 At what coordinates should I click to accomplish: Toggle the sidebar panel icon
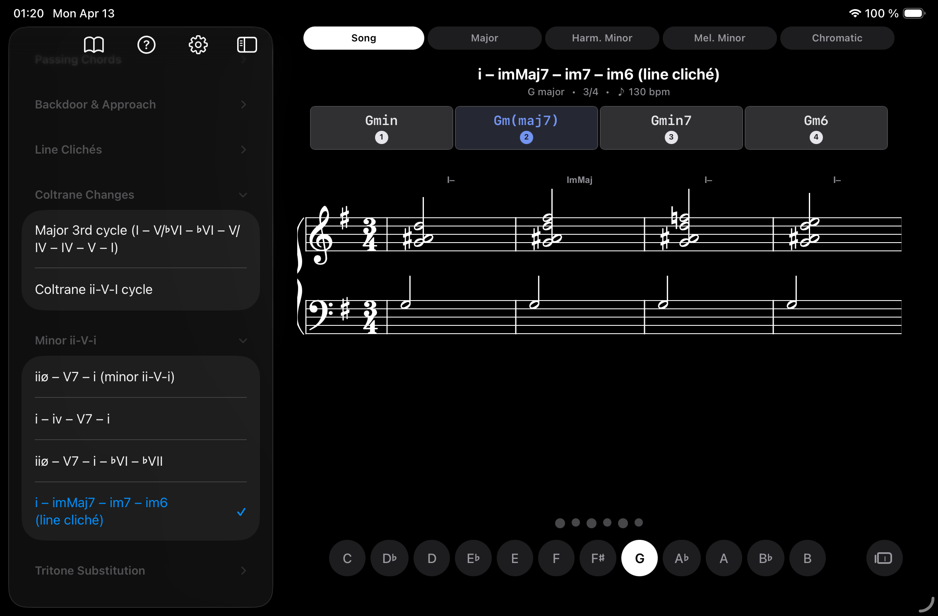click(247, 45)
